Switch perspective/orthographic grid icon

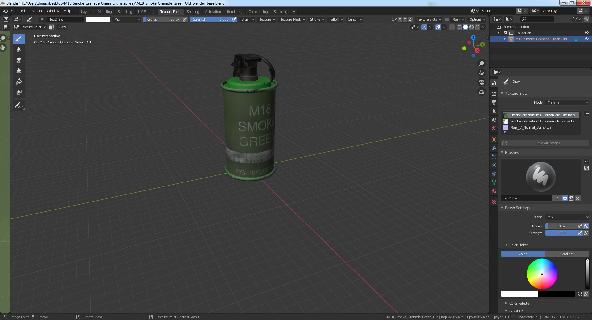(x=481, y=92)
